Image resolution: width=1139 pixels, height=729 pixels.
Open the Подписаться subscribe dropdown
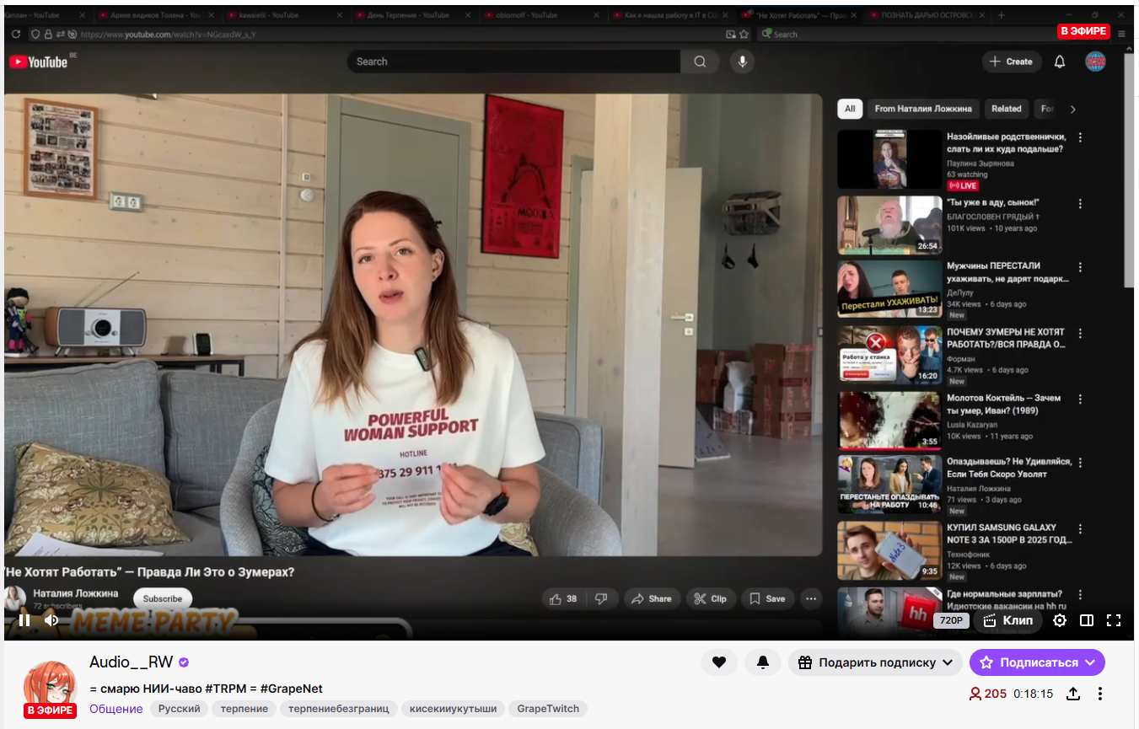click(1037, 662)
